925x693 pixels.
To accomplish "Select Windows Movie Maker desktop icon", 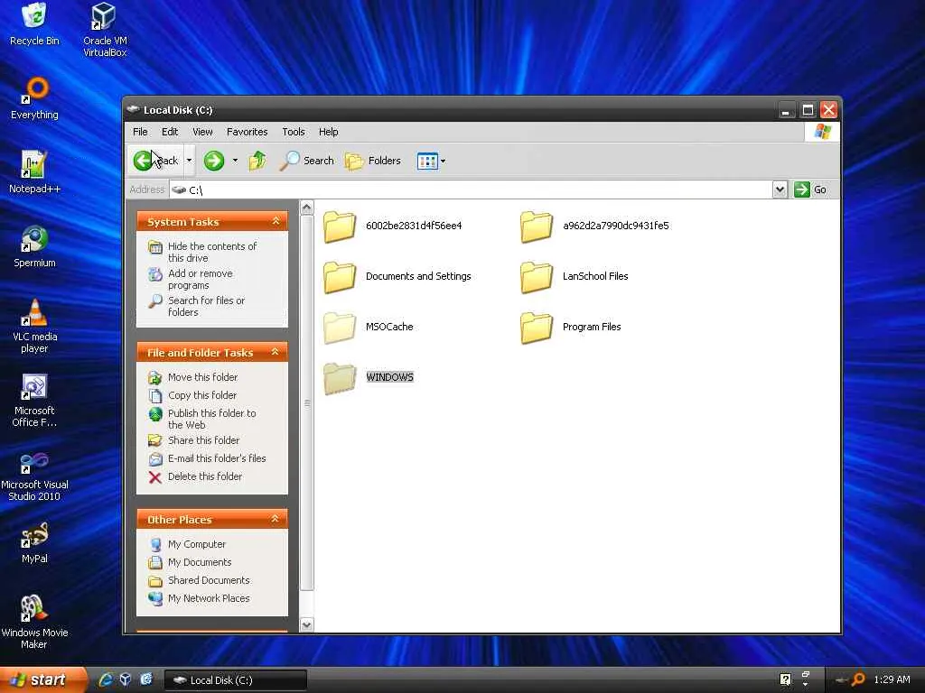I will coord(34,622).
